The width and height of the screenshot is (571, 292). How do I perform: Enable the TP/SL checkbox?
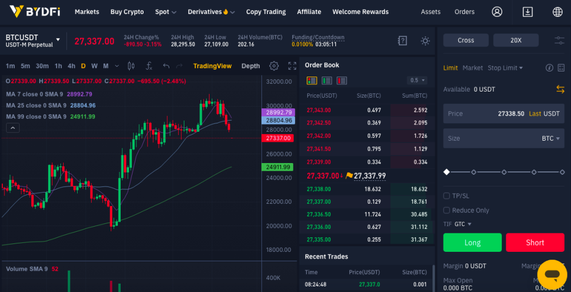tap(446, 196)
